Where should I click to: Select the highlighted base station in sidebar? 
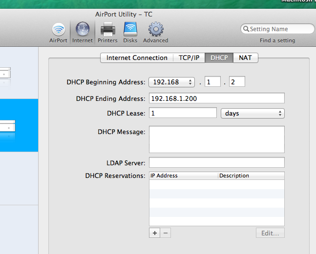[19, 125]
